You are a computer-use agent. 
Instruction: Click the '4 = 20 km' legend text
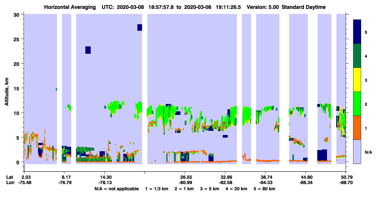click(x=237, y=189)
